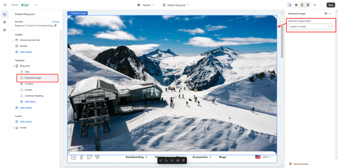Open the Featured image height dropdown
This screenshot has height=168, width=338.
310,26
